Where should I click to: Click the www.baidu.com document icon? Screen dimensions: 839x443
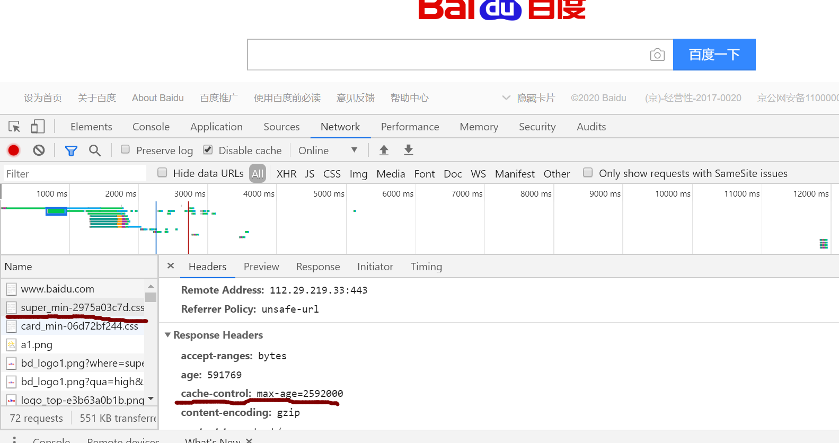11,289
